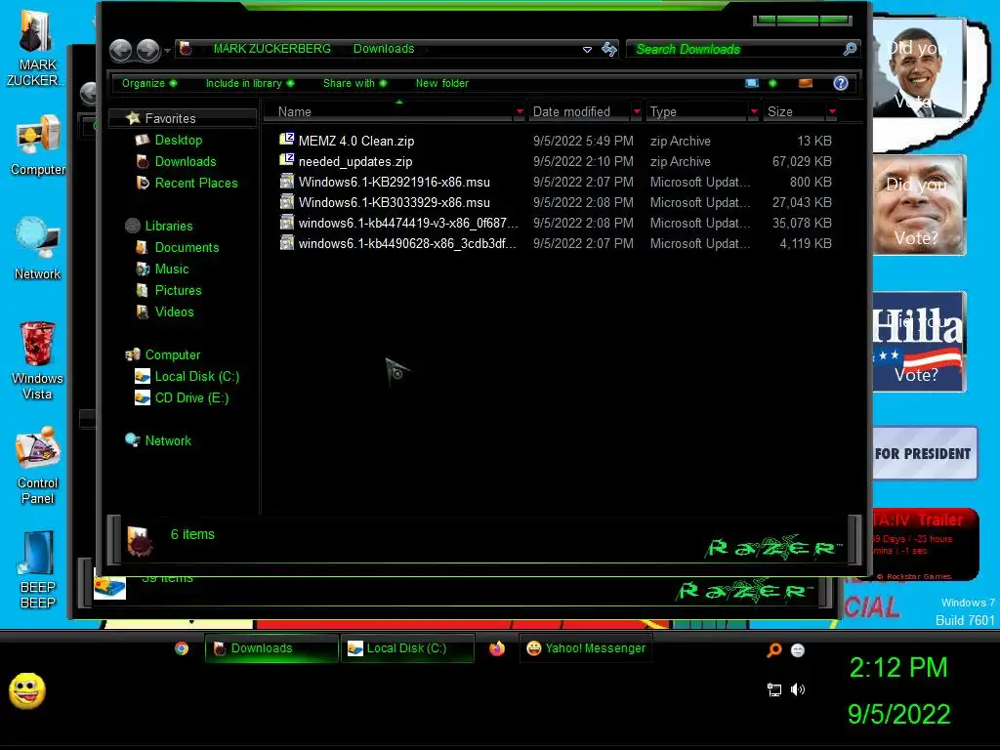Screen dimensions: 1000x750
Task: Open Control Panel desktop icon
Action: coord(37,466)
